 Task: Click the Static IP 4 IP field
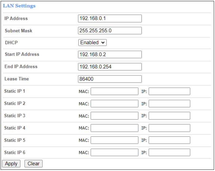(x=169, y=128)
